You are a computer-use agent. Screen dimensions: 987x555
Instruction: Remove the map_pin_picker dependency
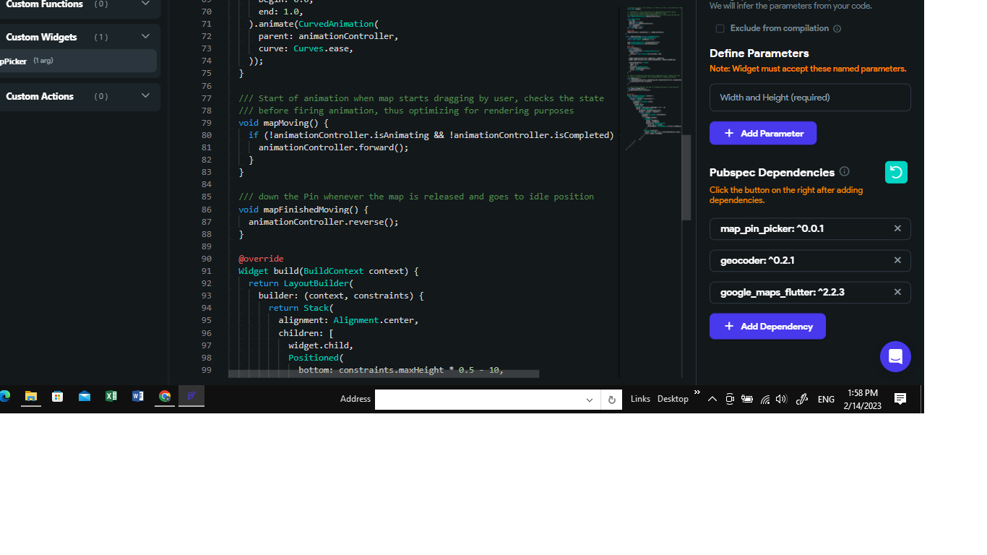pyautogui.click(x=897, y=228)
